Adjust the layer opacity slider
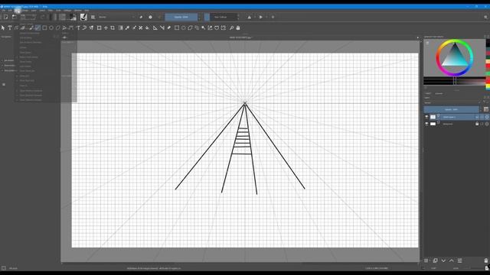The height and width of the screenshot is (275, 490). point(451,109)
